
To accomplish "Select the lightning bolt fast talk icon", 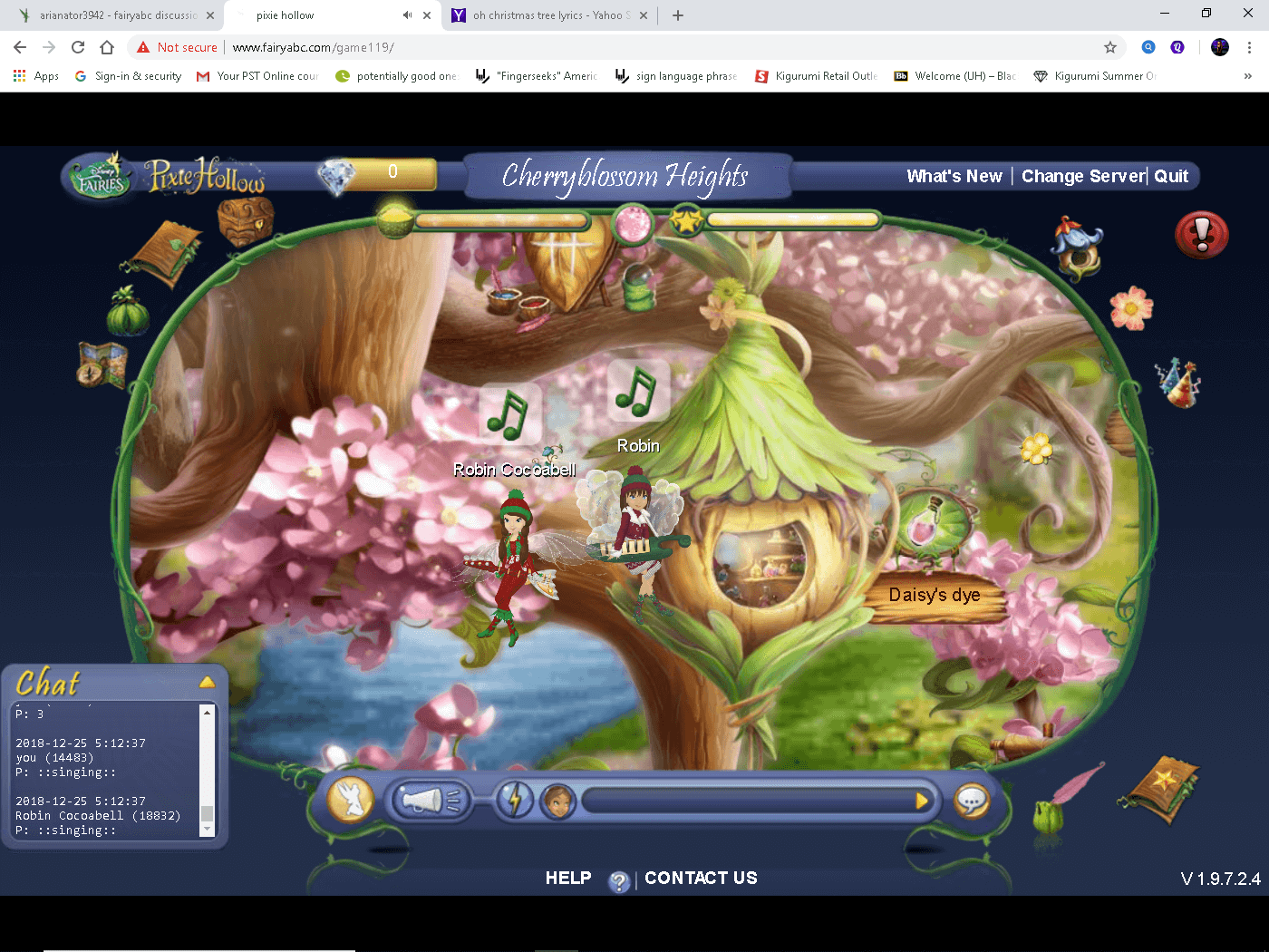I will (x=516, y=801).
